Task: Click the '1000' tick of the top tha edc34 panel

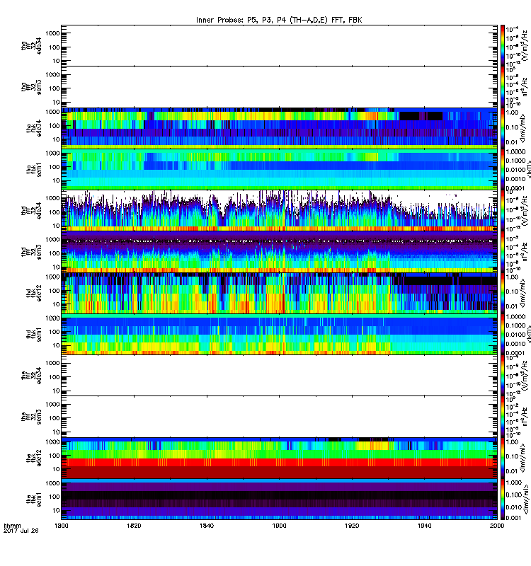Action: point(52,33)
